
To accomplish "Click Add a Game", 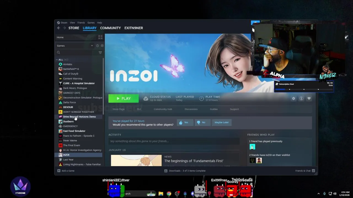I will 66,171.
